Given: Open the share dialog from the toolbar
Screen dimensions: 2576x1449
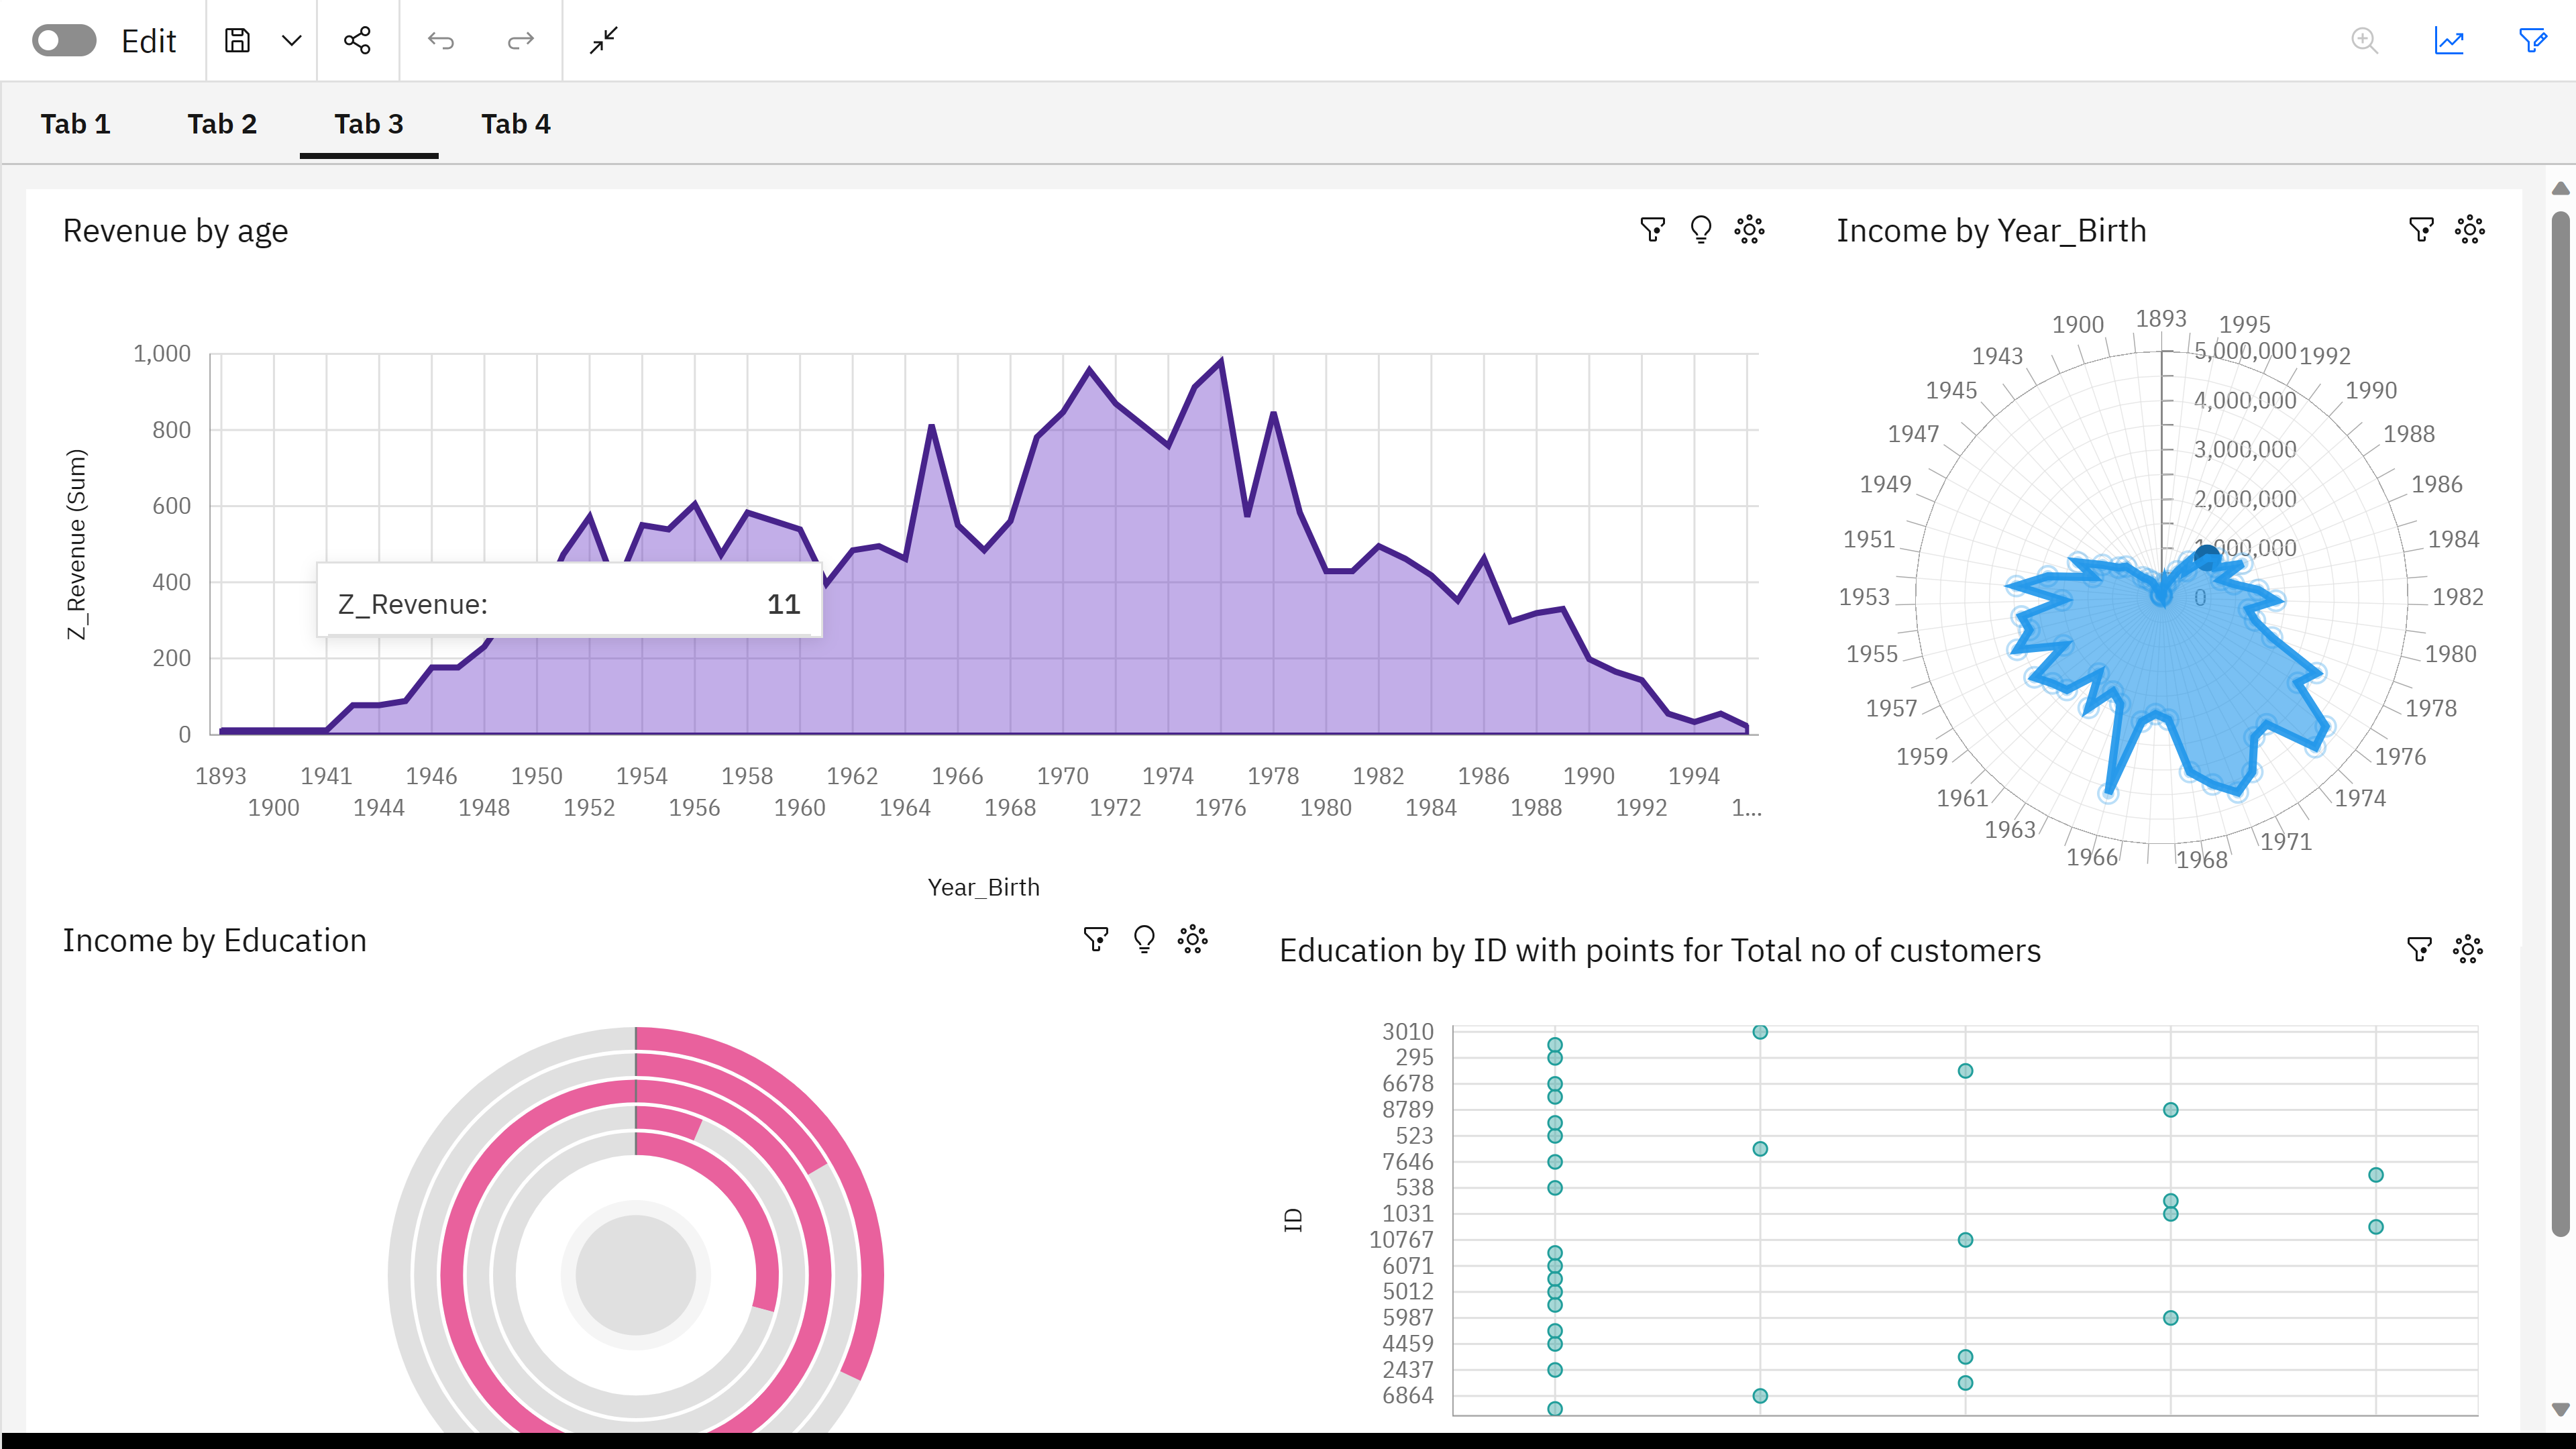Looking at the screenshot, I should click(x=357, y=40).
